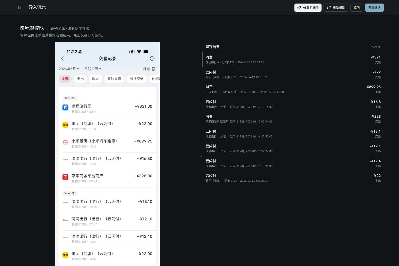Screen dimensions: 399x266
Task: Click the 重新识别 refresh button
Action: point(336,8)
